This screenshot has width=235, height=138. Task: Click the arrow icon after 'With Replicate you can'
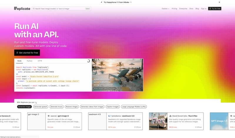[x=36, y=103]
